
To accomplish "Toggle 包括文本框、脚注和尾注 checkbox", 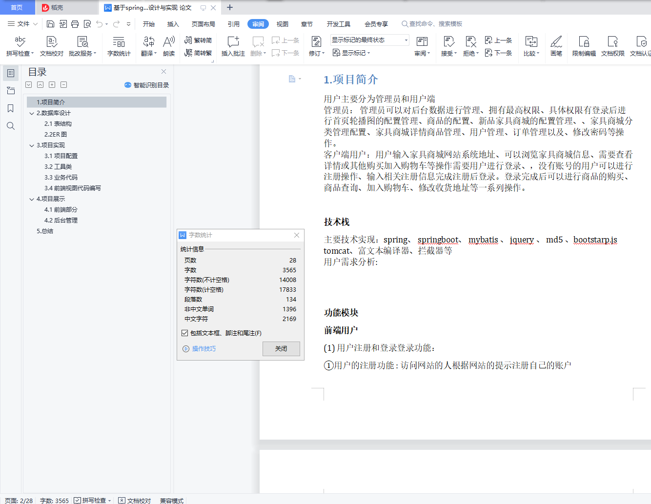I will click(184, 333).
